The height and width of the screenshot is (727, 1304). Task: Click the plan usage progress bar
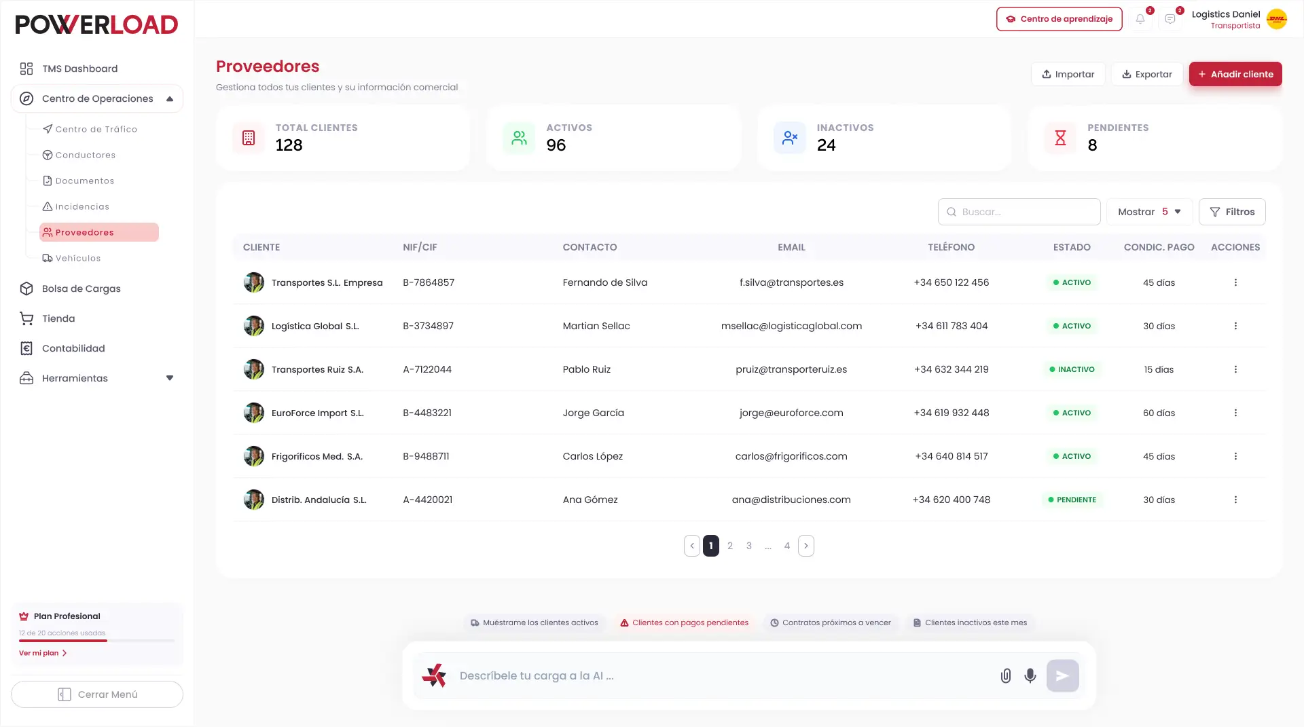[x=96, y=641]
